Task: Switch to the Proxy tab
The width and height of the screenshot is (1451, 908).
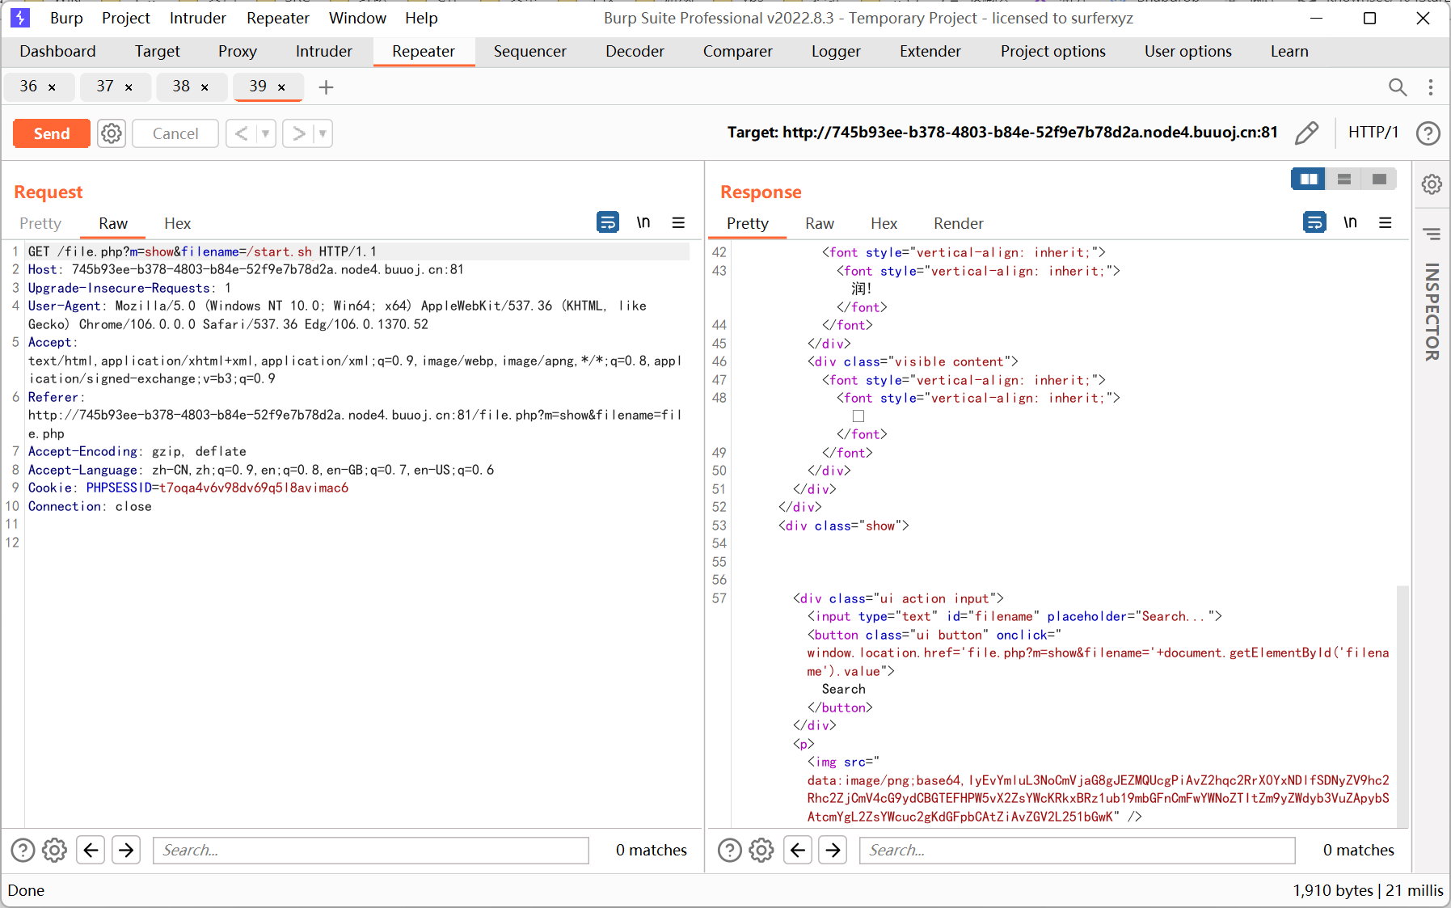Action: pyautogui.click(x=238, y=51)
